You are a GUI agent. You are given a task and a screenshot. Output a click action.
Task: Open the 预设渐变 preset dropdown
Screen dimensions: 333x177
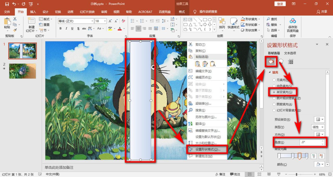[x=319, y=119]
